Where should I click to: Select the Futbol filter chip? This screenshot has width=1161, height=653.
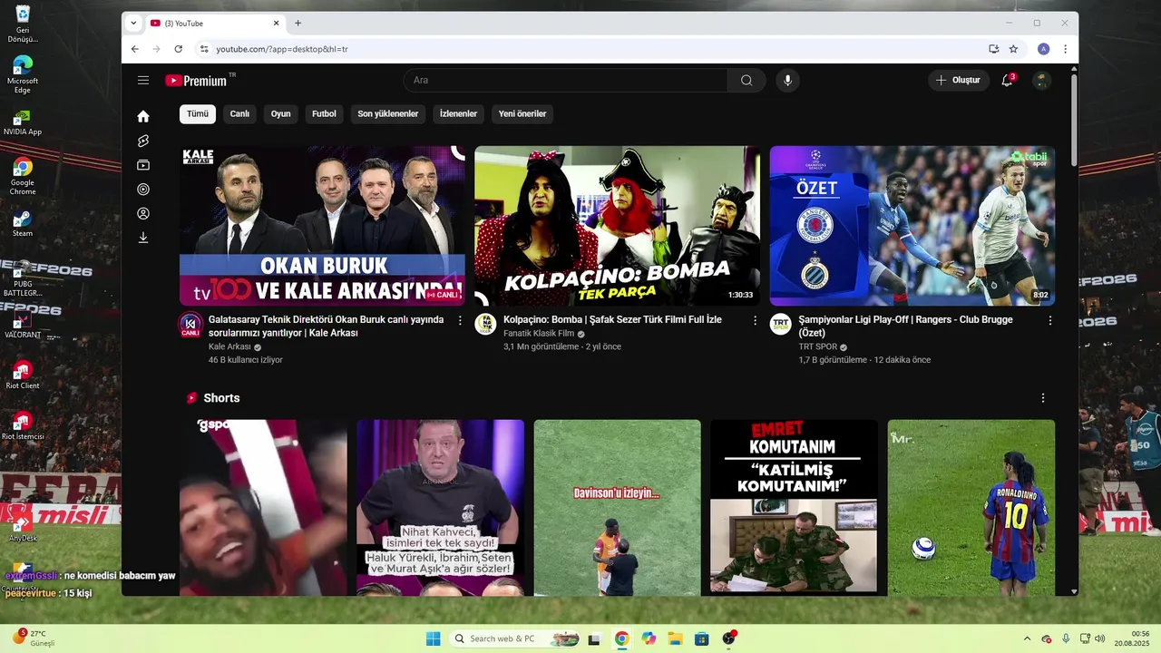(x=324, y=114)
